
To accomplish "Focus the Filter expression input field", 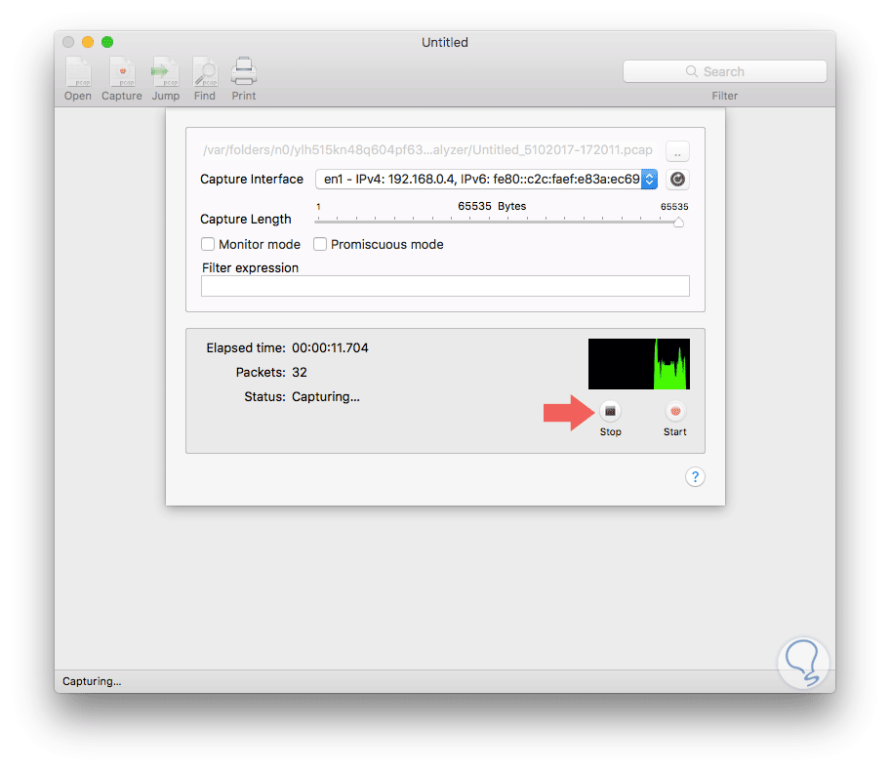I will pyautogui.click(x=445, y=286).
